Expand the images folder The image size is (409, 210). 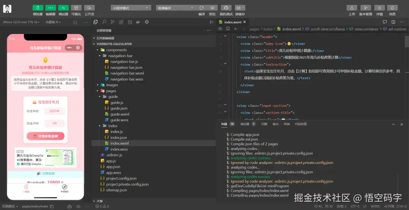[x=112, y=85]
